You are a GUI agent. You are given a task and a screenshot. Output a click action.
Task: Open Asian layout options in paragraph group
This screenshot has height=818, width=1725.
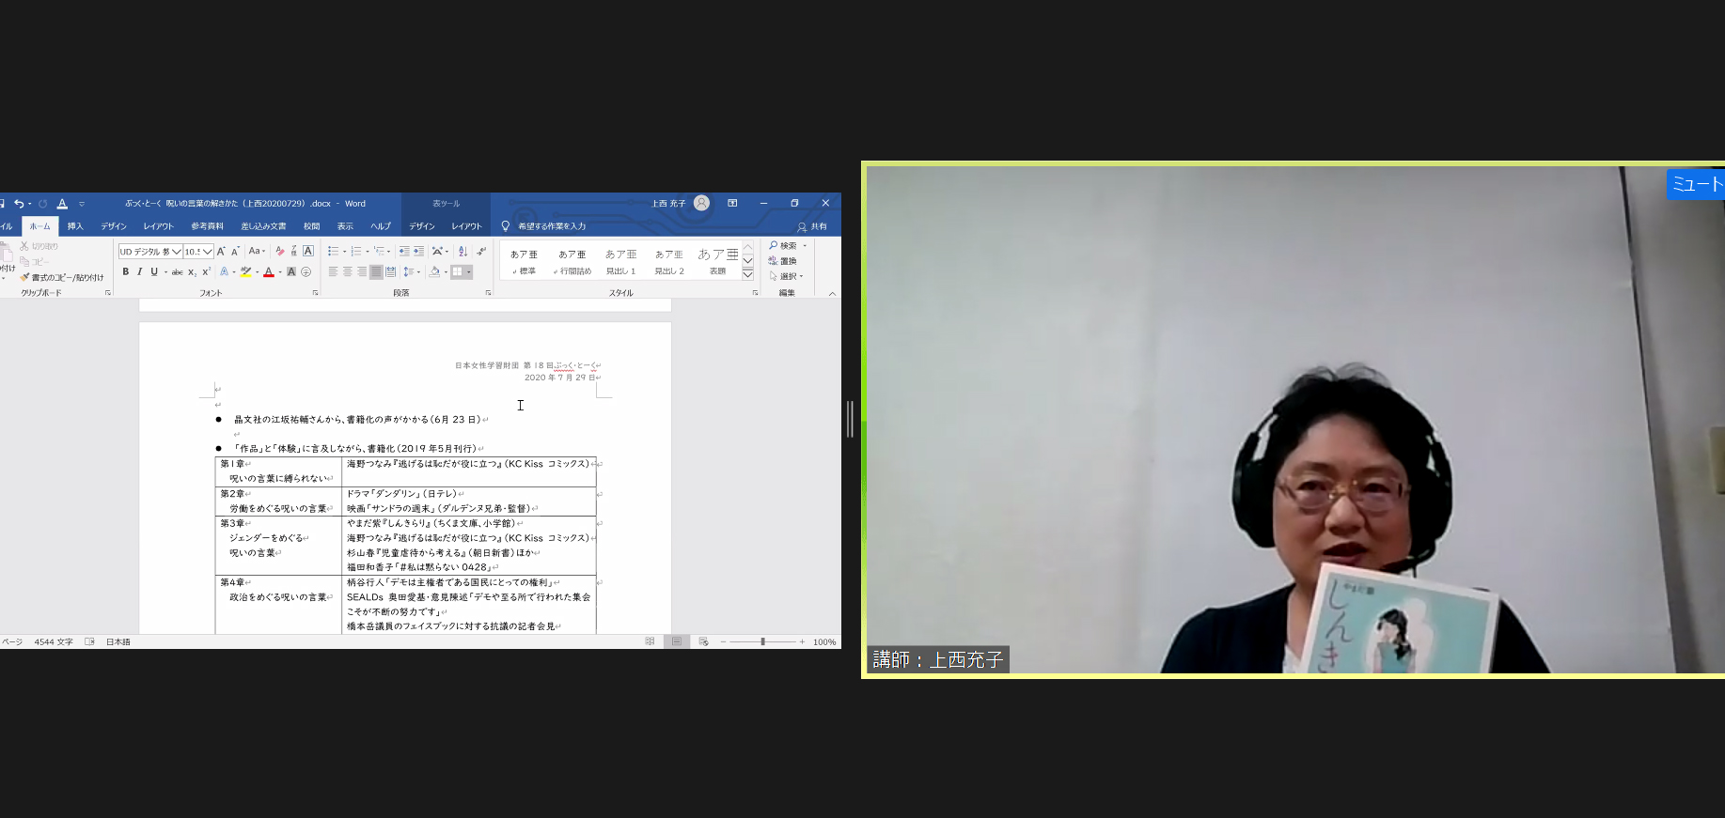(438, 251)
